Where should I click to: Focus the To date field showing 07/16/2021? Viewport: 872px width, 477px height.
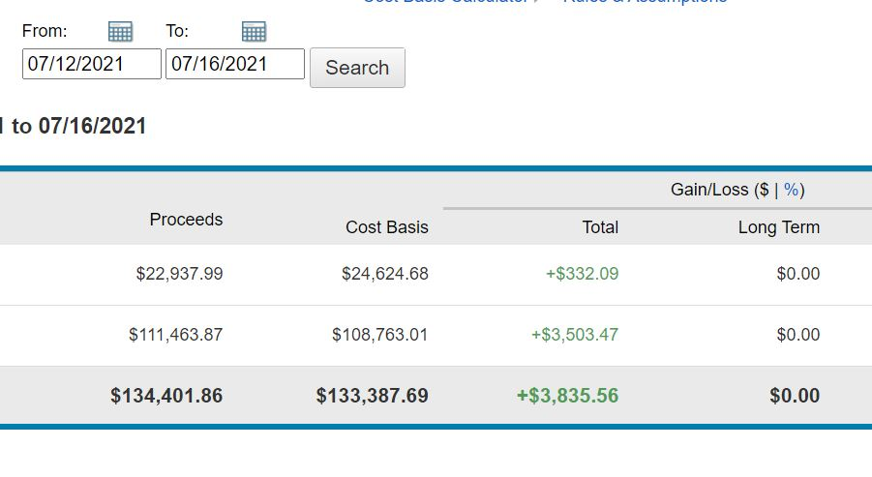tap(234, 65)
